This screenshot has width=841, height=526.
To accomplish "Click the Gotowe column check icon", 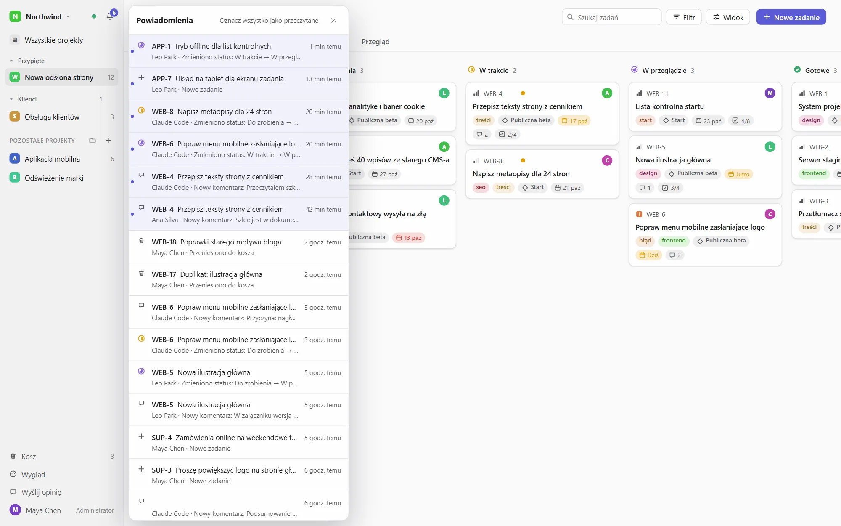I will click(797, 70).
